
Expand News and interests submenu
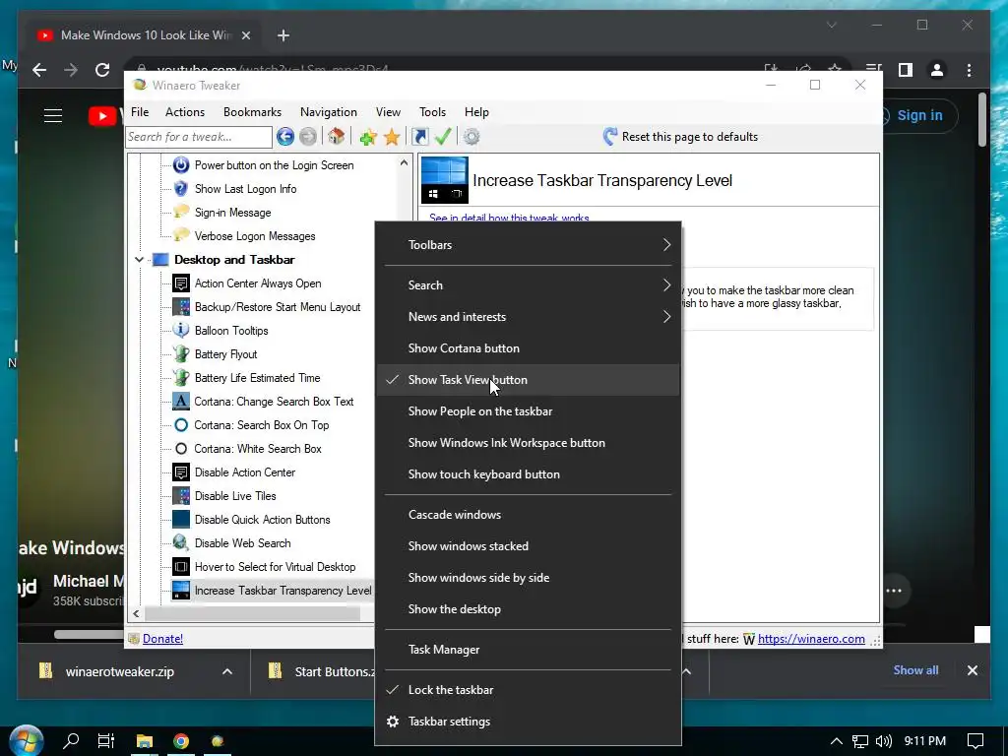[x=528, y=317]
